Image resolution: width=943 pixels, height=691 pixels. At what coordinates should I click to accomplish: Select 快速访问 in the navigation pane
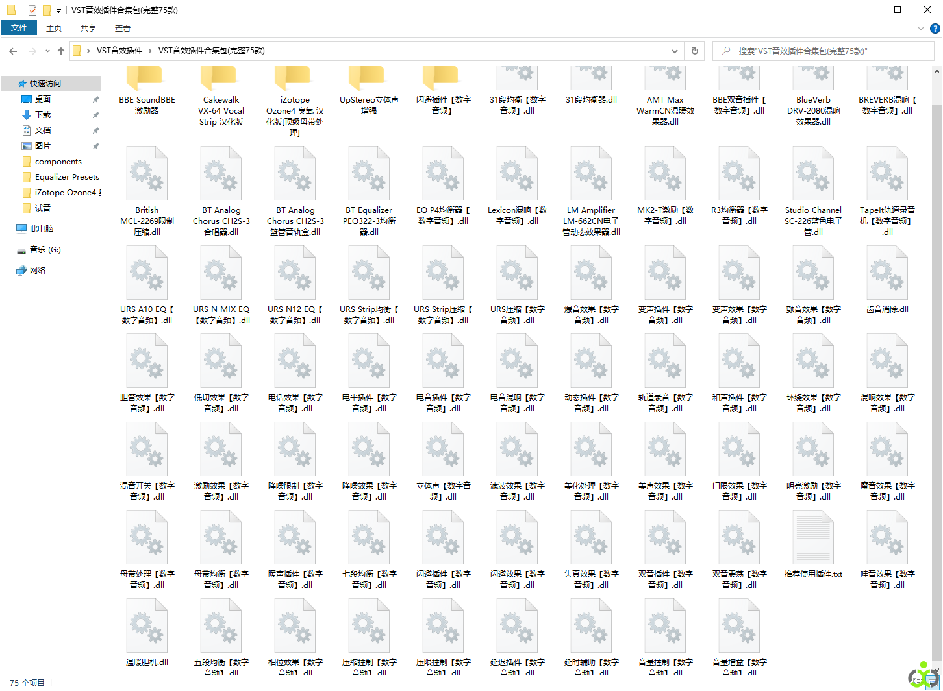tap(51, 84)
